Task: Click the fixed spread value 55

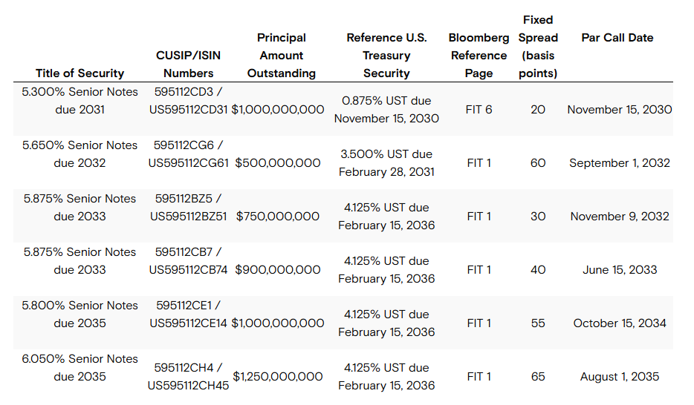Action: [x=538, y=323]
